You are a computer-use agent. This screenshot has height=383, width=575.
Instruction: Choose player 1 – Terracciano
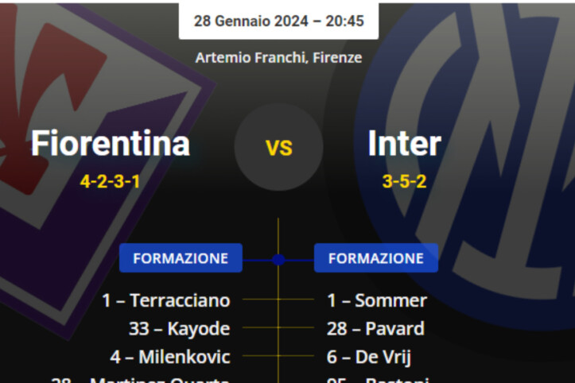point(165,300)
